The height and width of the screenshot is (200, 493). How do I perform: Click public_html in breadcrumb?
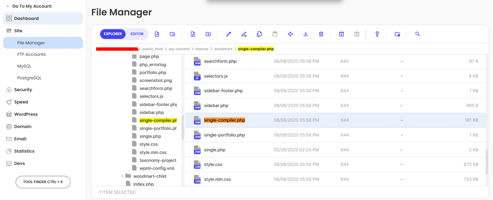point(153,49)
